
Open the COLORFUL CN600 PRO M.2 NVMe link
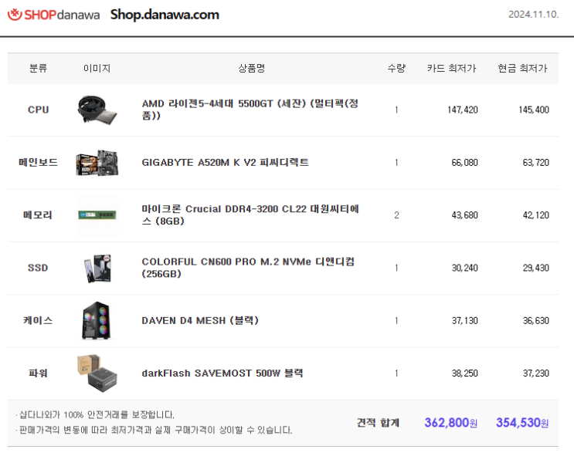(248, 267)
